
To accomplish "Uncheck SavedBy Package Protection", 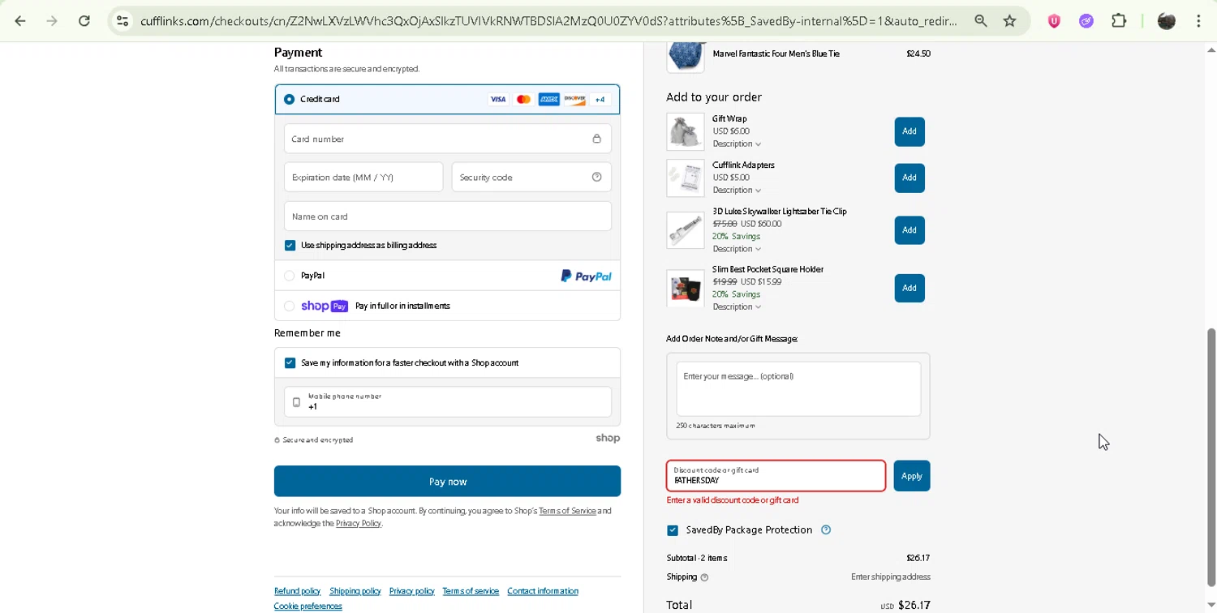I will point(673,530).
